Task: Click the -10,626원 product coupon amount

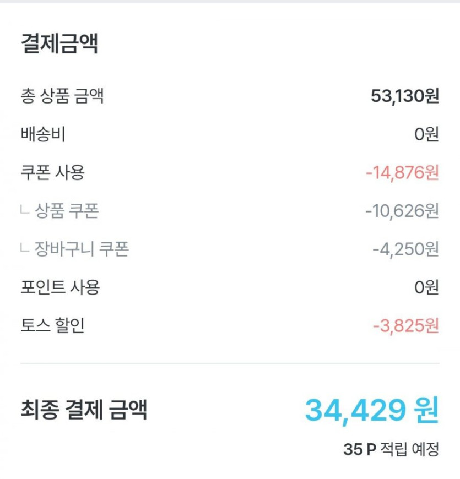Action: coord(402,211)
